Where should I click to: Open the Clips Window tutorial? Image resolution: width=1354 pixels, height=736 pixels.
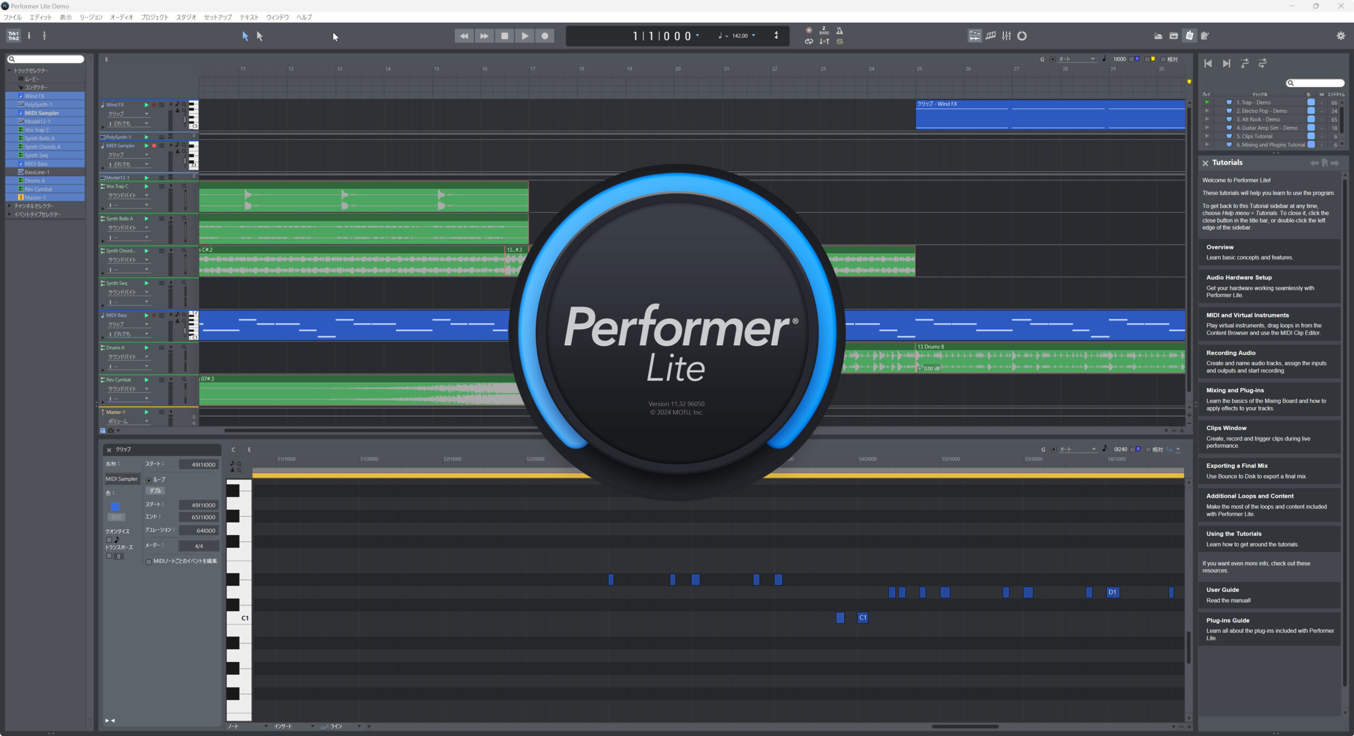coord(1269,437)
